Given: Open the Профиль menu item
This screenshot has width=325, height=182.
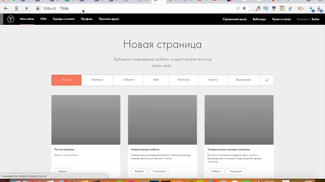Looking at the screenshot, I should pyautogui.click(x=87, y=19).
